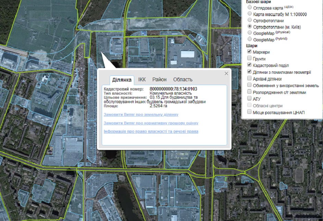Select the Ортофотоплани base layer option
This screenshot has width=323, height=221.
click(250, 20)
